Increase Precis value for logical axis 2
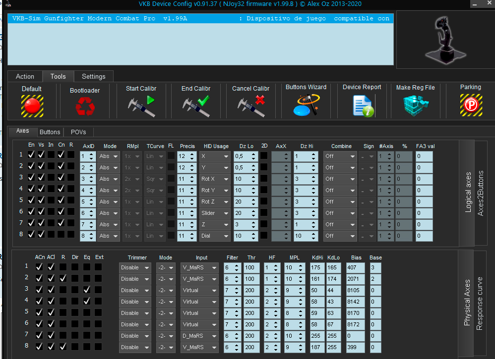Screen dimensions: 495x359 pyautogui.click(x=192, y=165)
